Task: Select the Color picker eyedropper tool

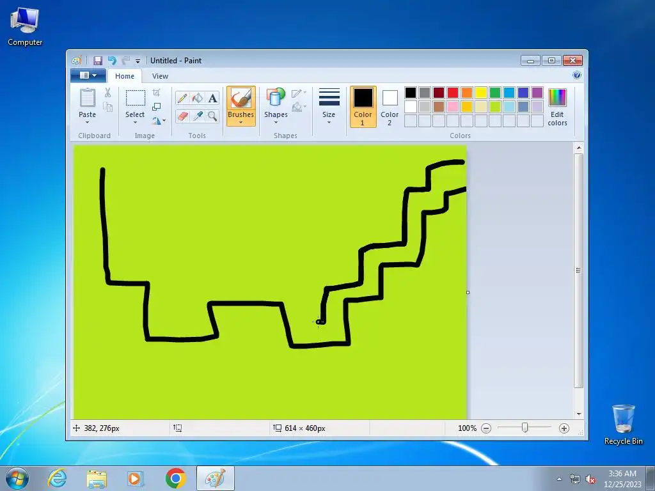Action: point(198,116)
